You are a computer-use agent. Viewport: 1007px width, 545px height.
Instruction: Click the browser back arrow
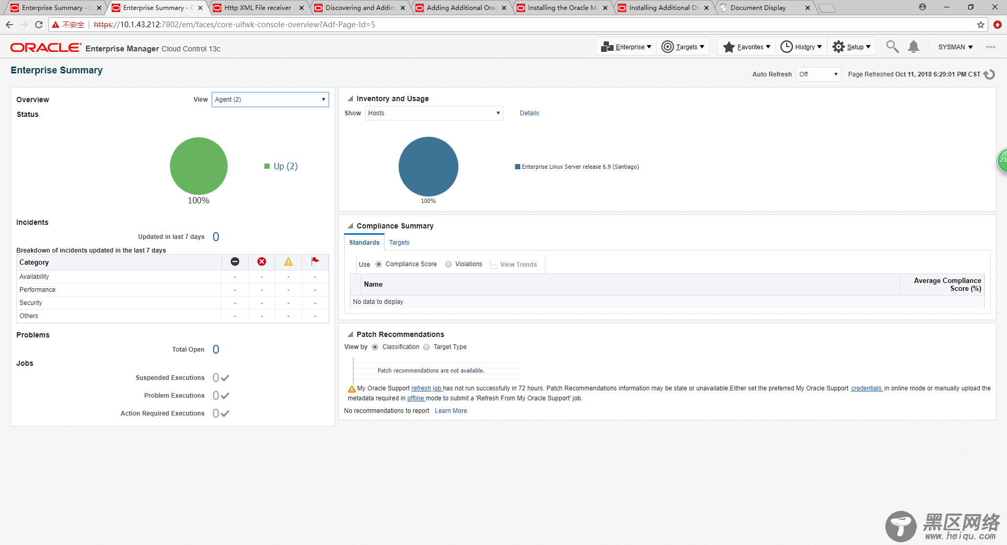pos(9,25)
